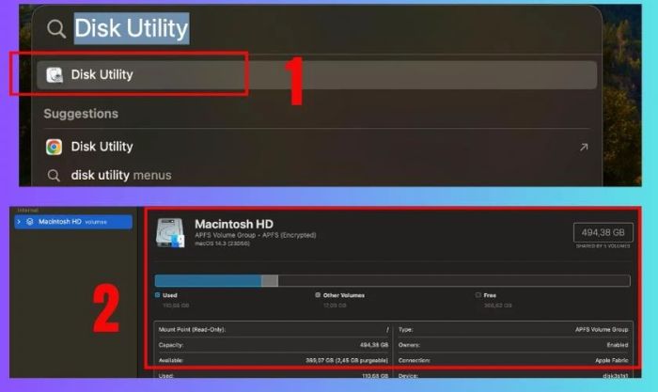This screenshot has width=658, height=392.
Task: Click the Suggestions section heading
Action: point(81,114)
